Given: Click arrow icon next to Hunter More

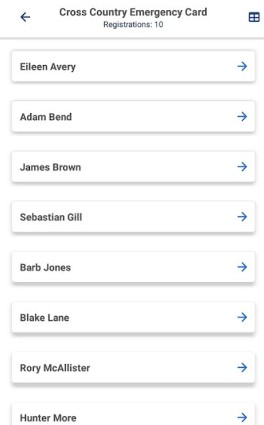Looking at the screenshot, I should point(242,418).
